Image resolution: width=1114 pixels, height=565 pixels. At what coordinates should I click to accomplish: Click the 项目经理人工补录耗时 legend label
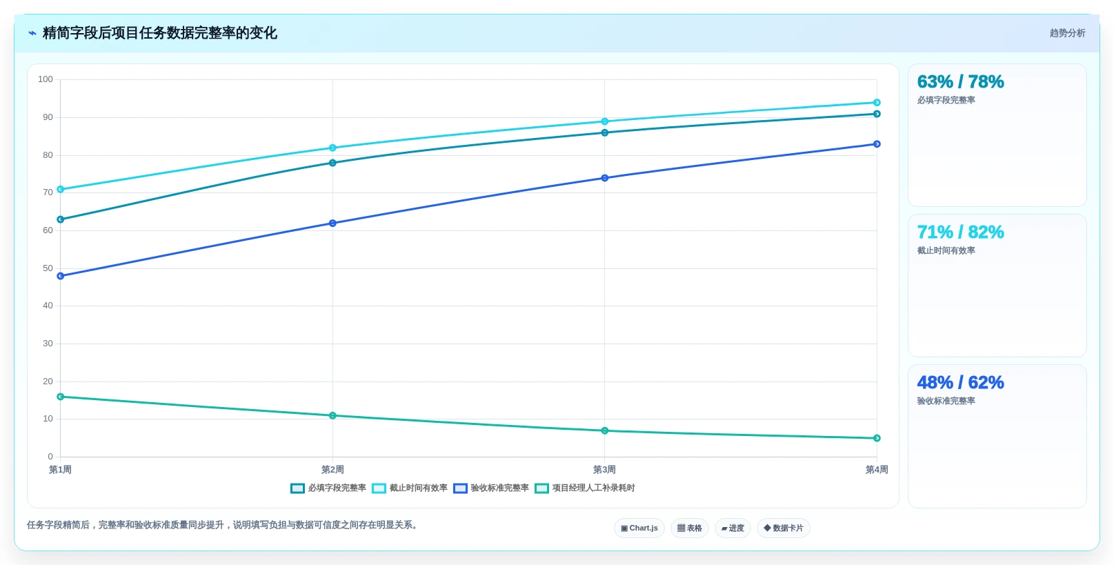click(x=594, y=488)
